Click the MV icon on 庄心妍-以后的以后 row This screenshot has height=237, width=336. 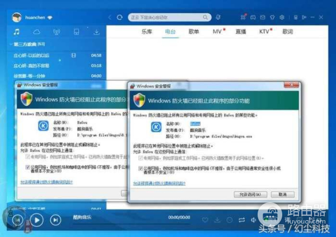[x=73, y=55]
